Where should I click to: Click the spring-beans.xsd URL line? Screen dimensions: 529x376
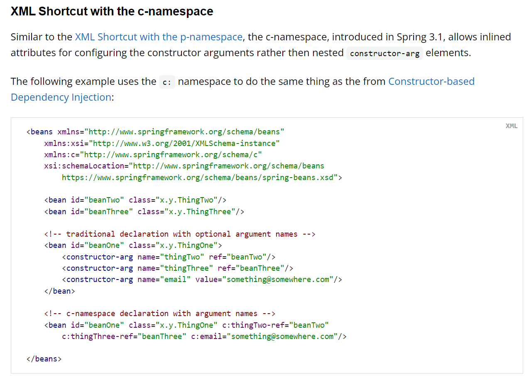(202, 178)
